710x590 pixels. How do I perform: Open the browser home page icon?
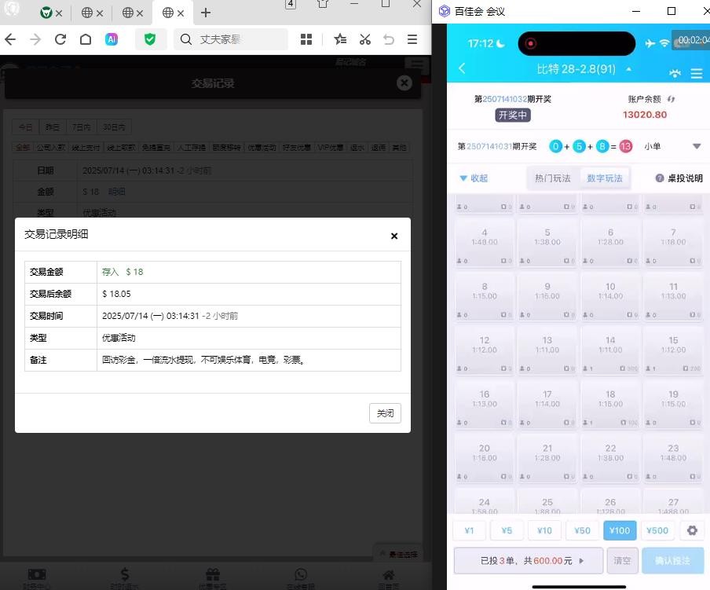86,39
